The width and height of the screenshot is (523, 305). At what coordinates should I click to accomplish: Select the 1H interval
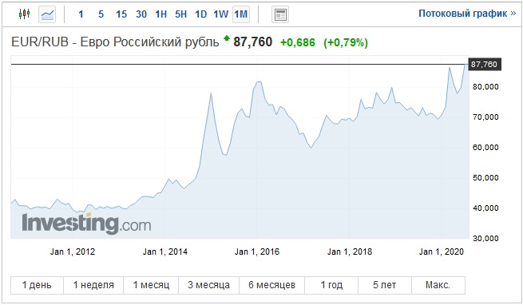coord(160,14)
